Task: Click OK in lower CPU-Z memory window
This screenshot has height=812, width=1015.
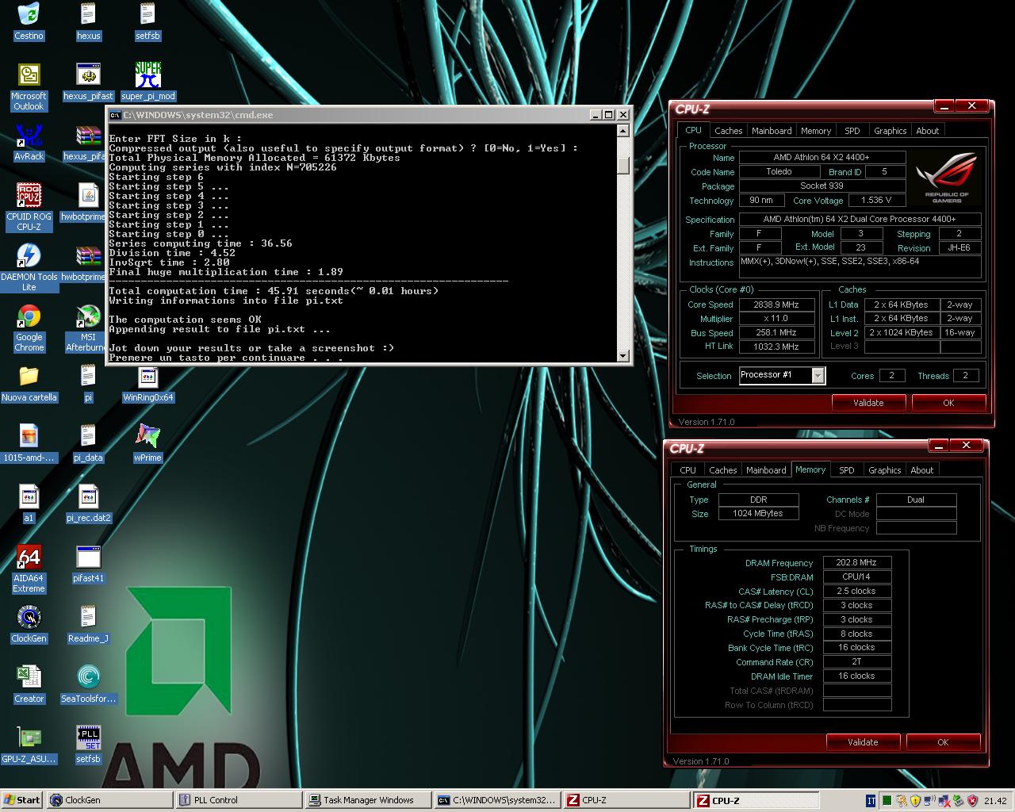Action: [943, 742]
